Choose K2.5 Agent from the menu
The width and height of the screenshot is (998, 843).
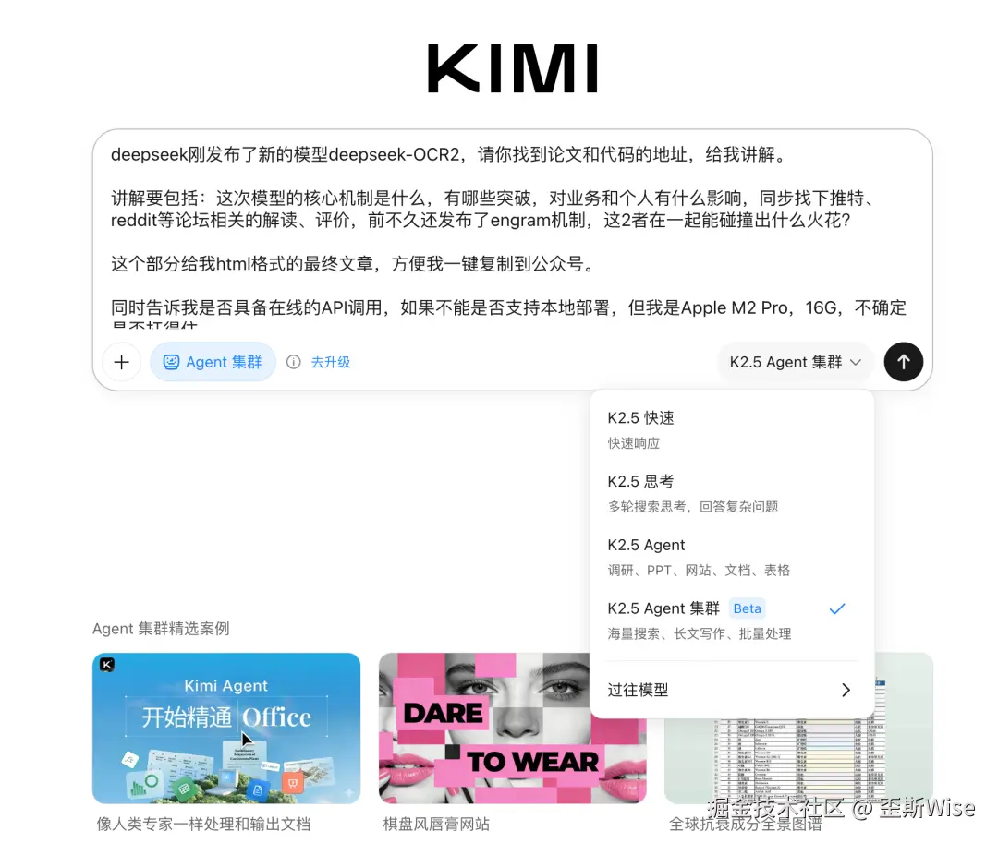pyautogui.click(x=731, y=557)
